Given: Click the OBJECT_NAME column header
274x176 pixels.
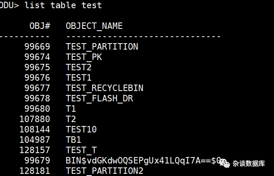Looking at the screenshot, I should [94, 26].
